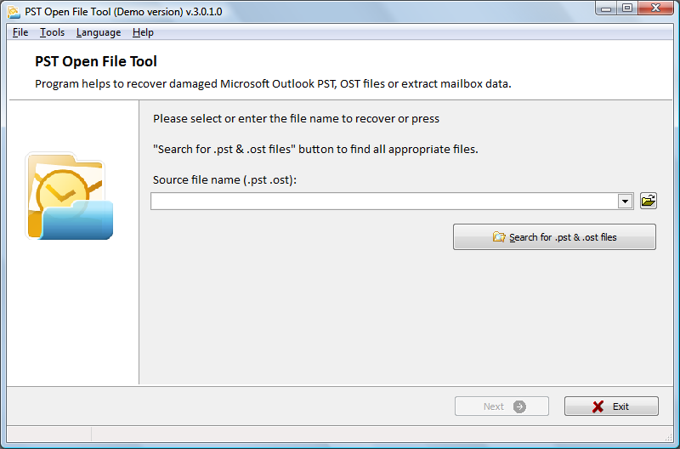Click the red X icon on Exit
The height and width of the screenshot is (449, 680).
(598, 406)
